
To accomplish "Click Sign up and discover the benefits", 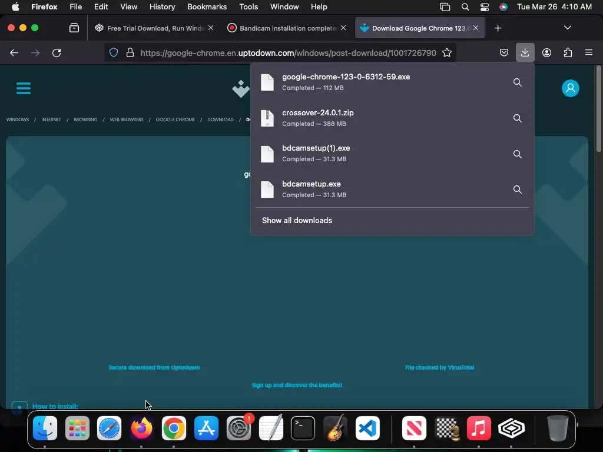I will click(297, 385).
